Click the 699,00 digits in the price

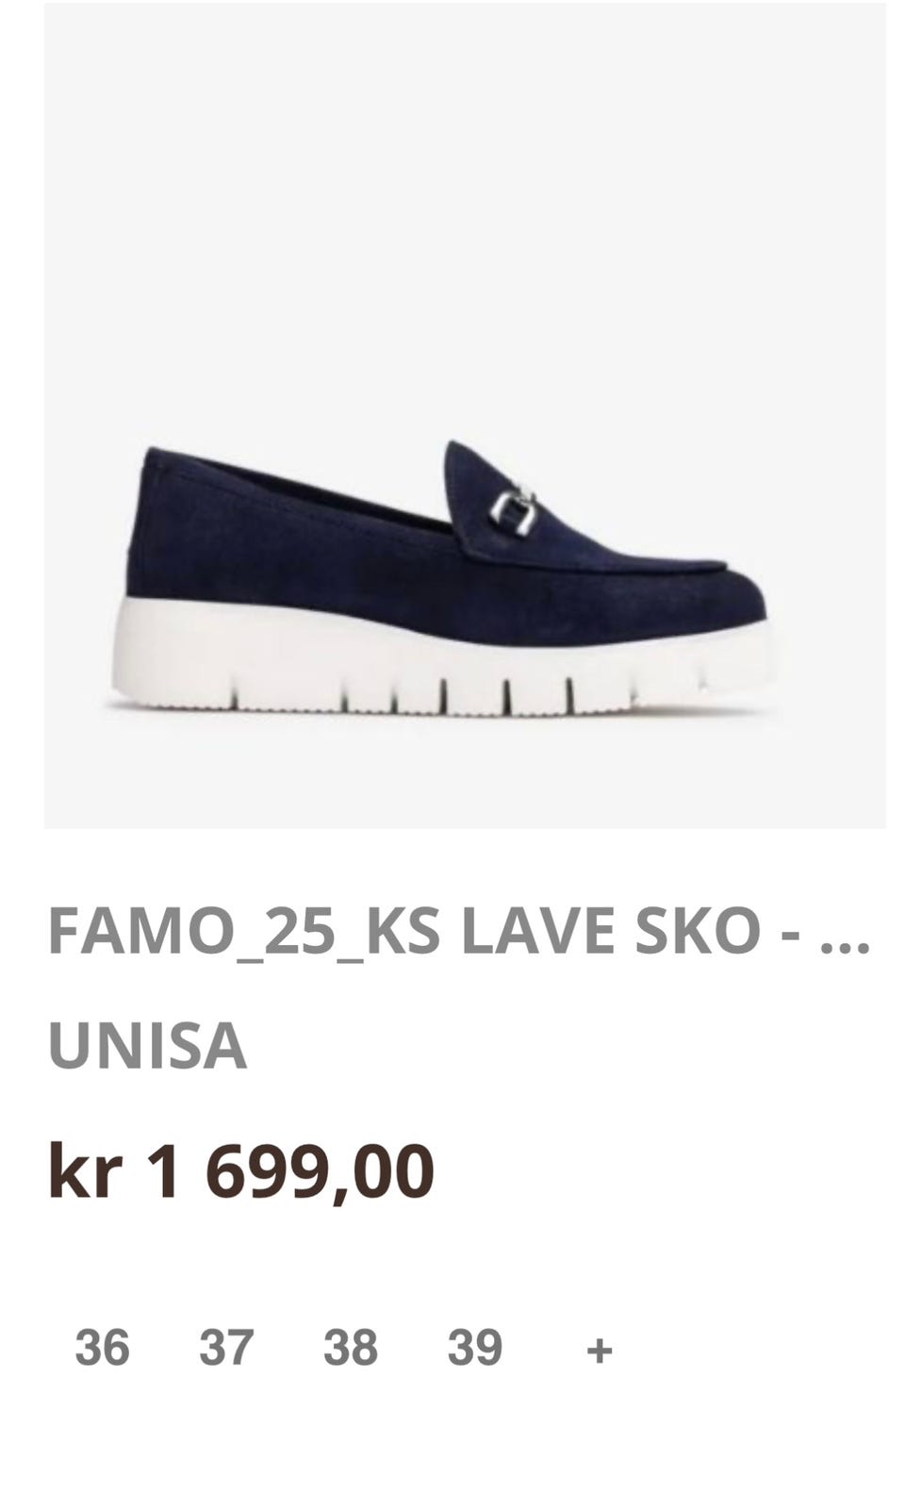click(320, 1171)
